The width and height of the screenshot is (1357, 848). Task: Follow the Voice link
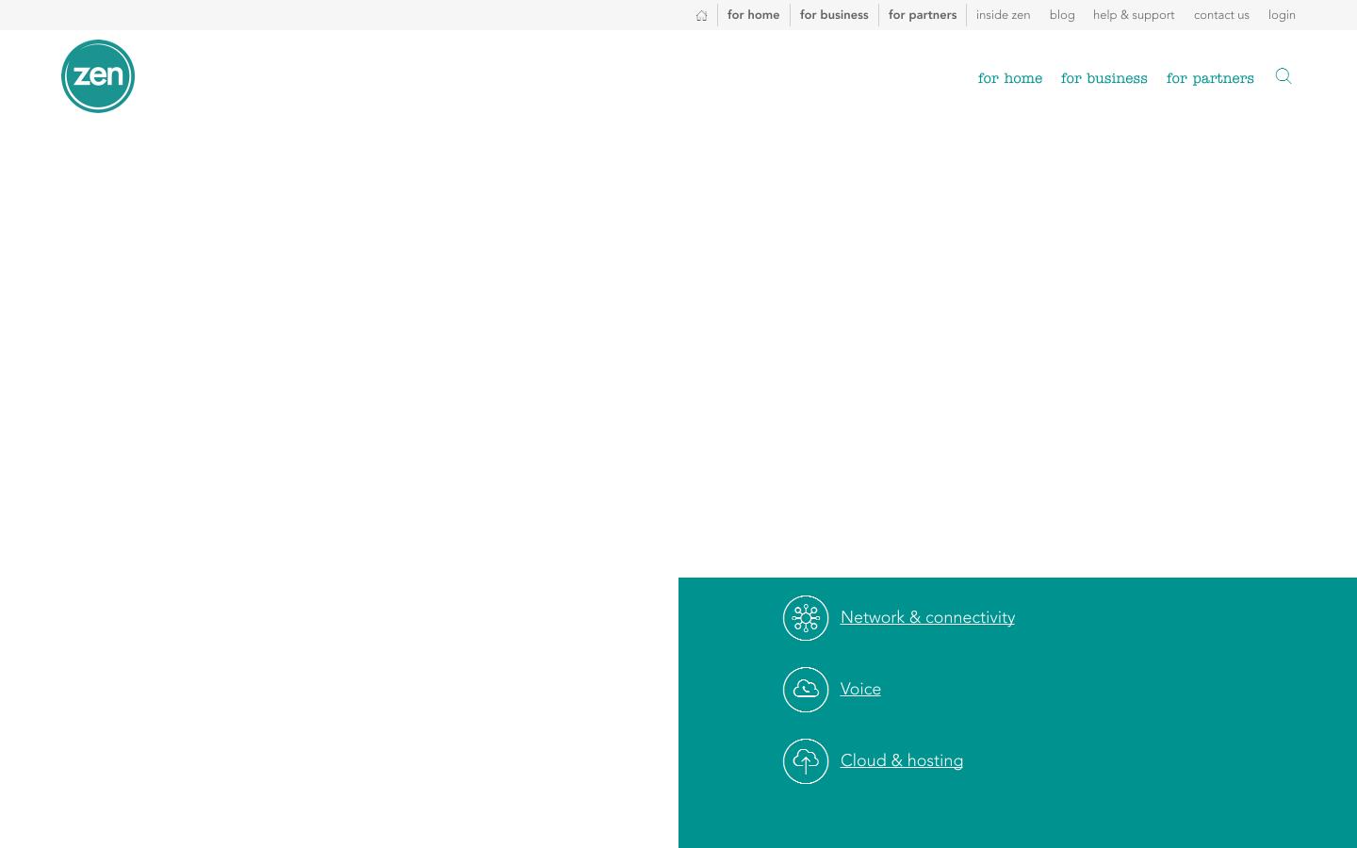pos(860,689)
